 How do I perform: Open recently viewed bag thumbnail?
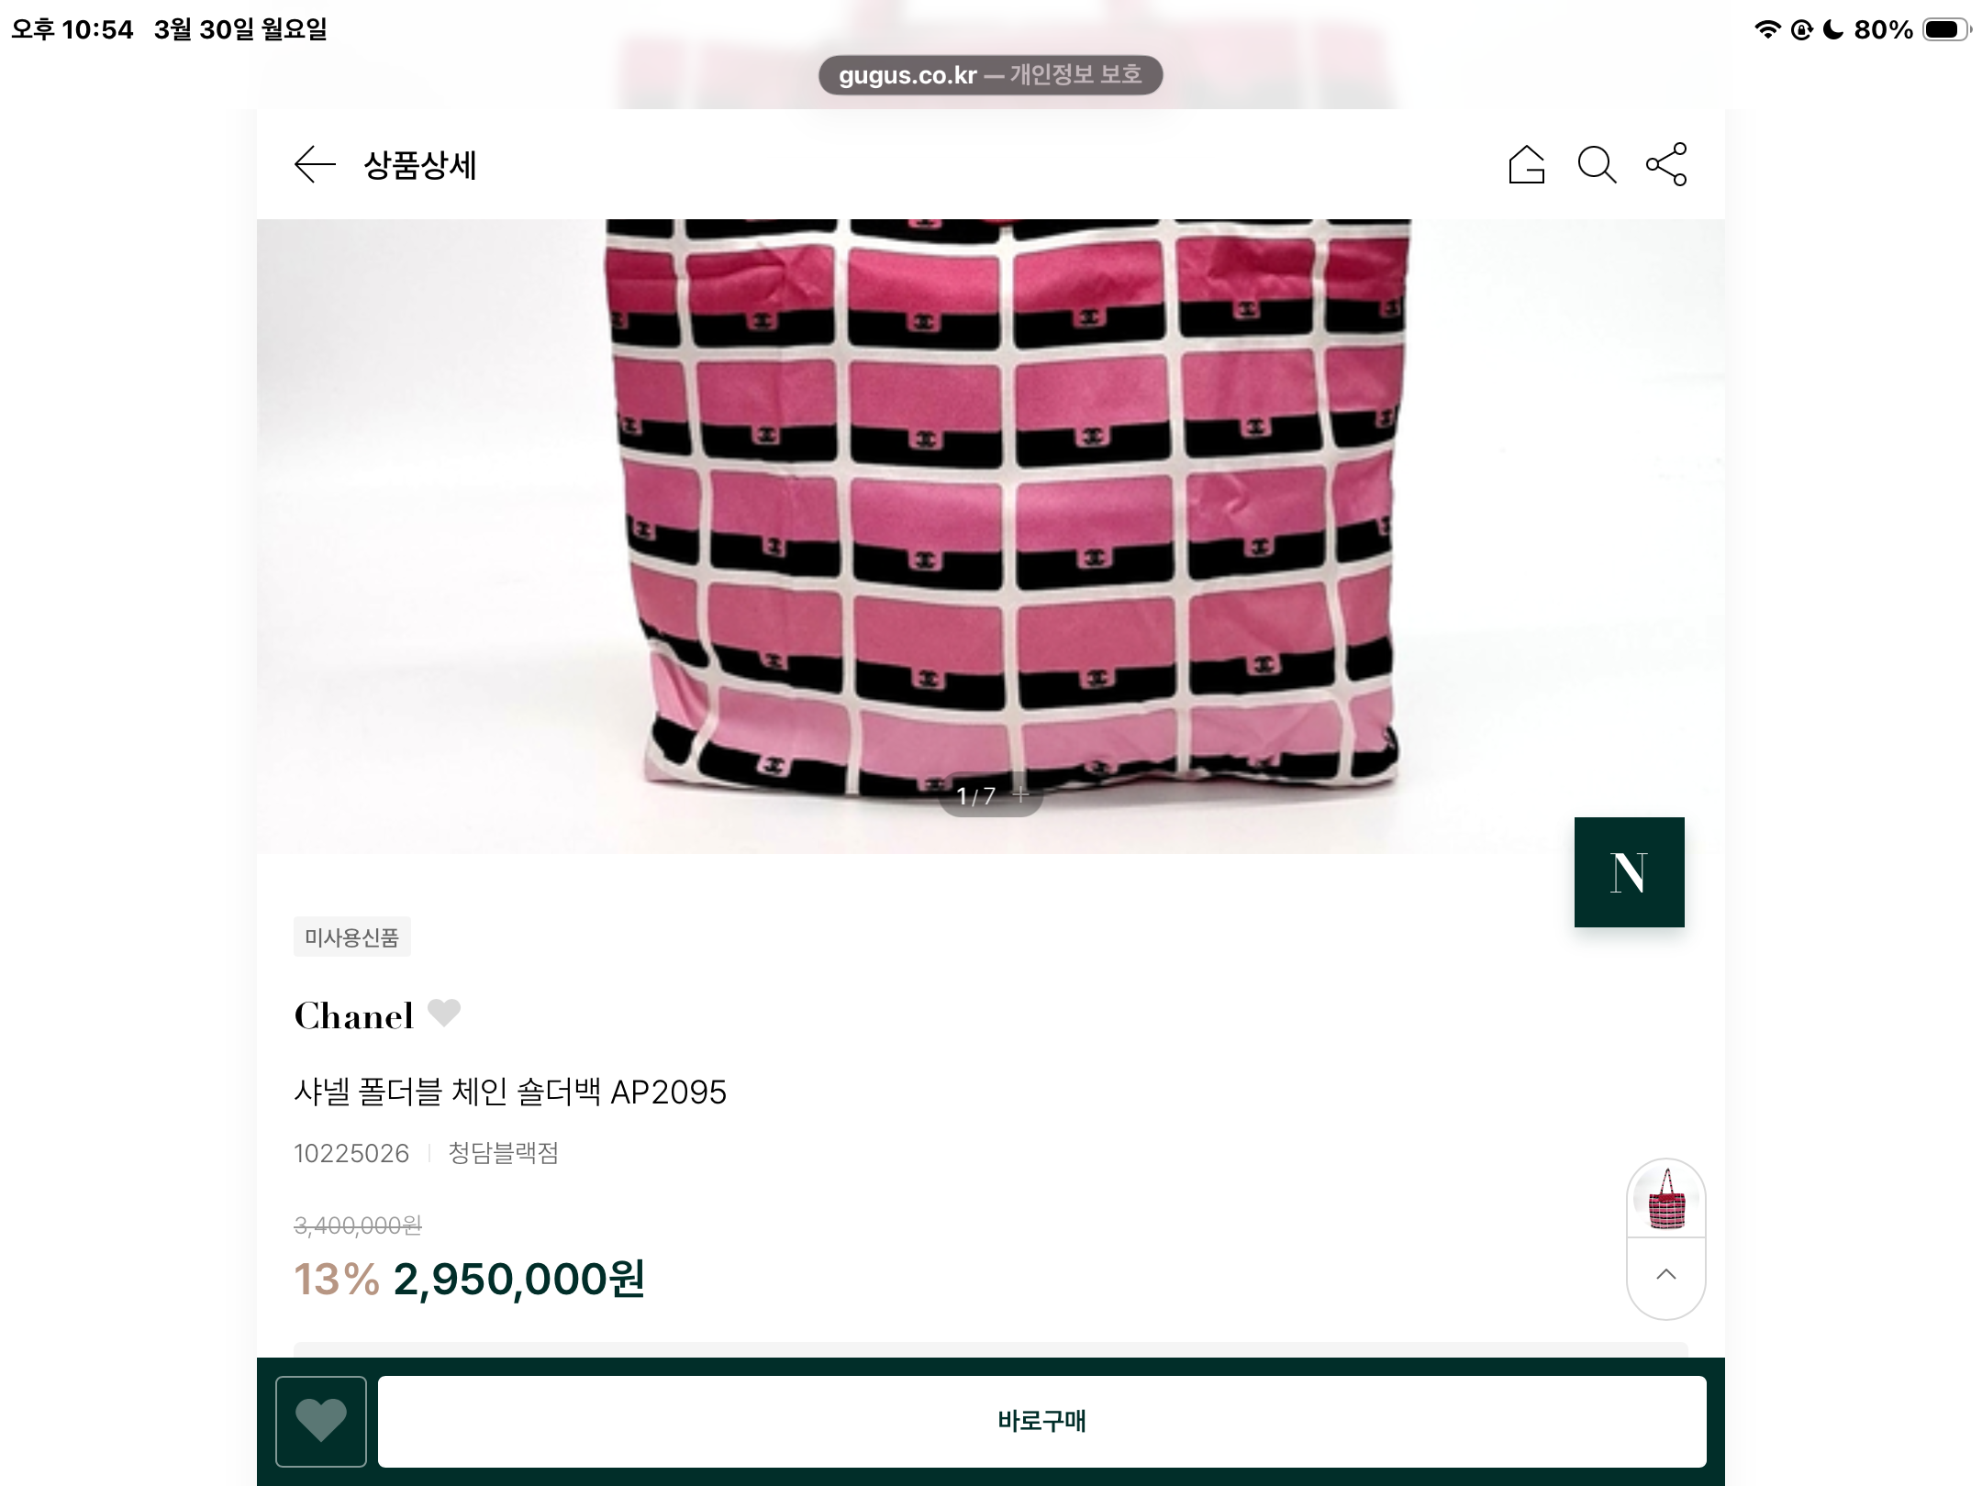coord(1666,1199)
